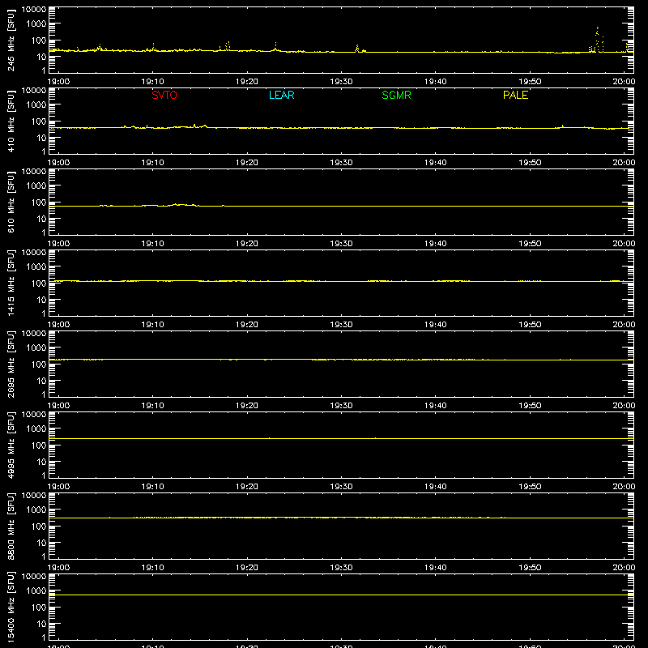Click the 1000 y-axis value of 410 MHz panel
Viewport: 648px width, 648px height.
[36, 105]
